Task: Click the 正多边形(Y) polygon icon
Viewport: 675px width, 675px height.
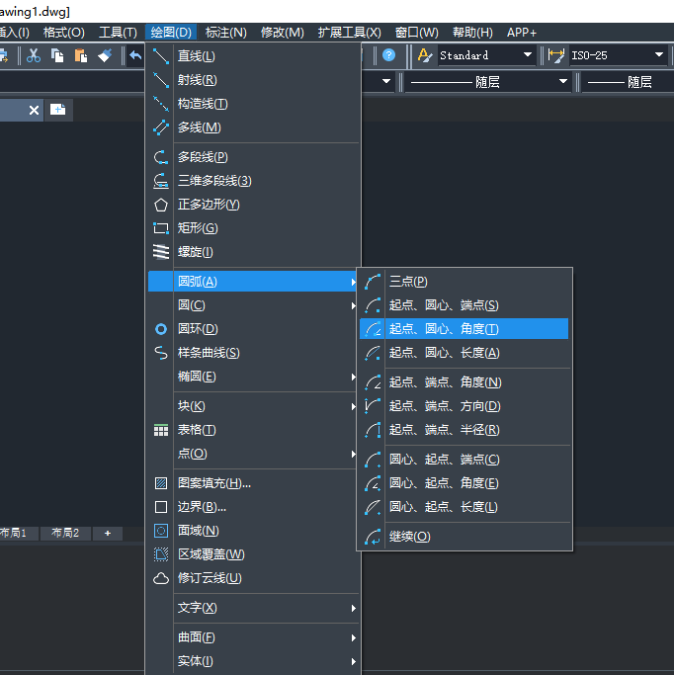Action: pos(161,205)
